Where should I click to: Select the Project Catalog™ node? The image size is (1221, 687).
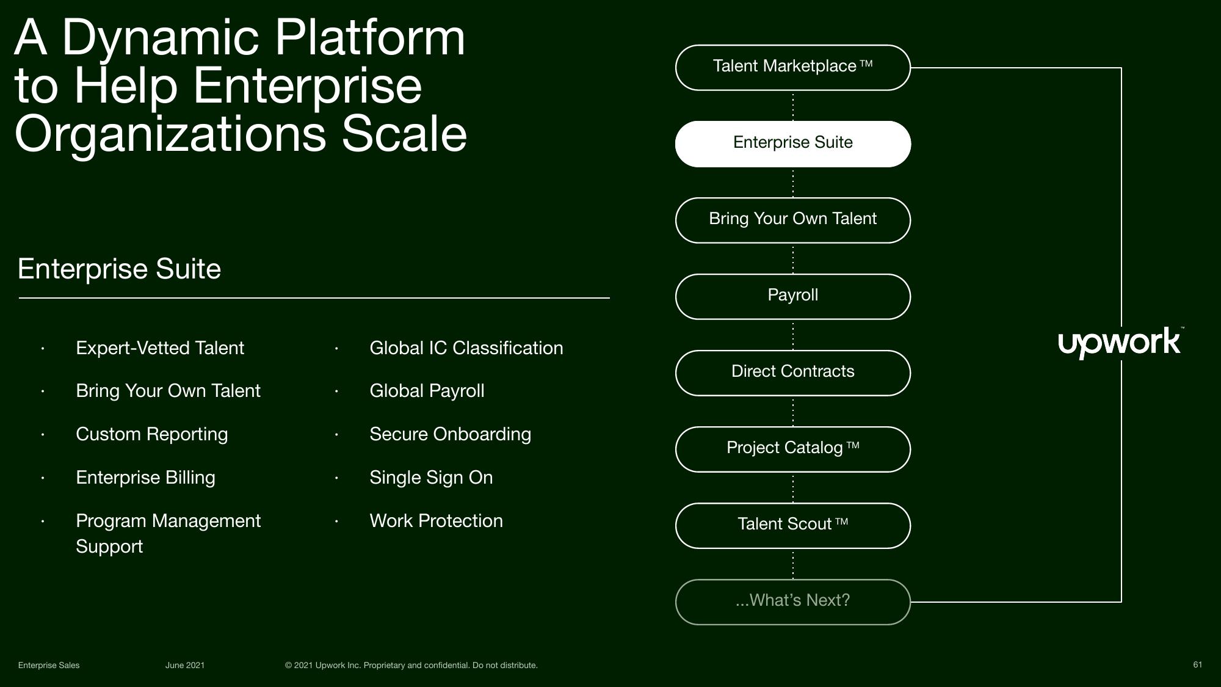[x=792, y=447]
